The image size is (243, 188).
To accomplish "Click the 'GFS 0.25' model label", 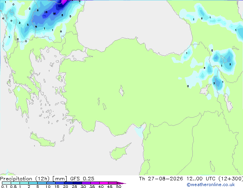I will coord(82,179).
